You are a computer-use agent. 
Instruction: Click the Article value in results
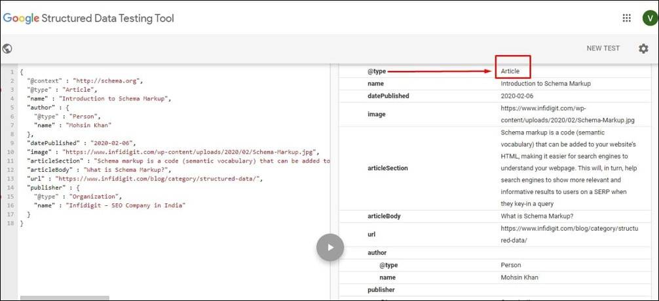[510, 71]
